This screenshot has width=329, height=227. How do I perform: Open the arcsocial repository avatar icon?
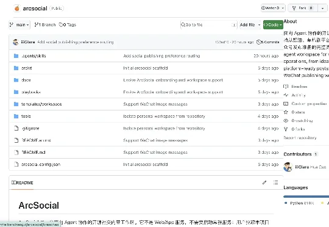coord(17,9)
